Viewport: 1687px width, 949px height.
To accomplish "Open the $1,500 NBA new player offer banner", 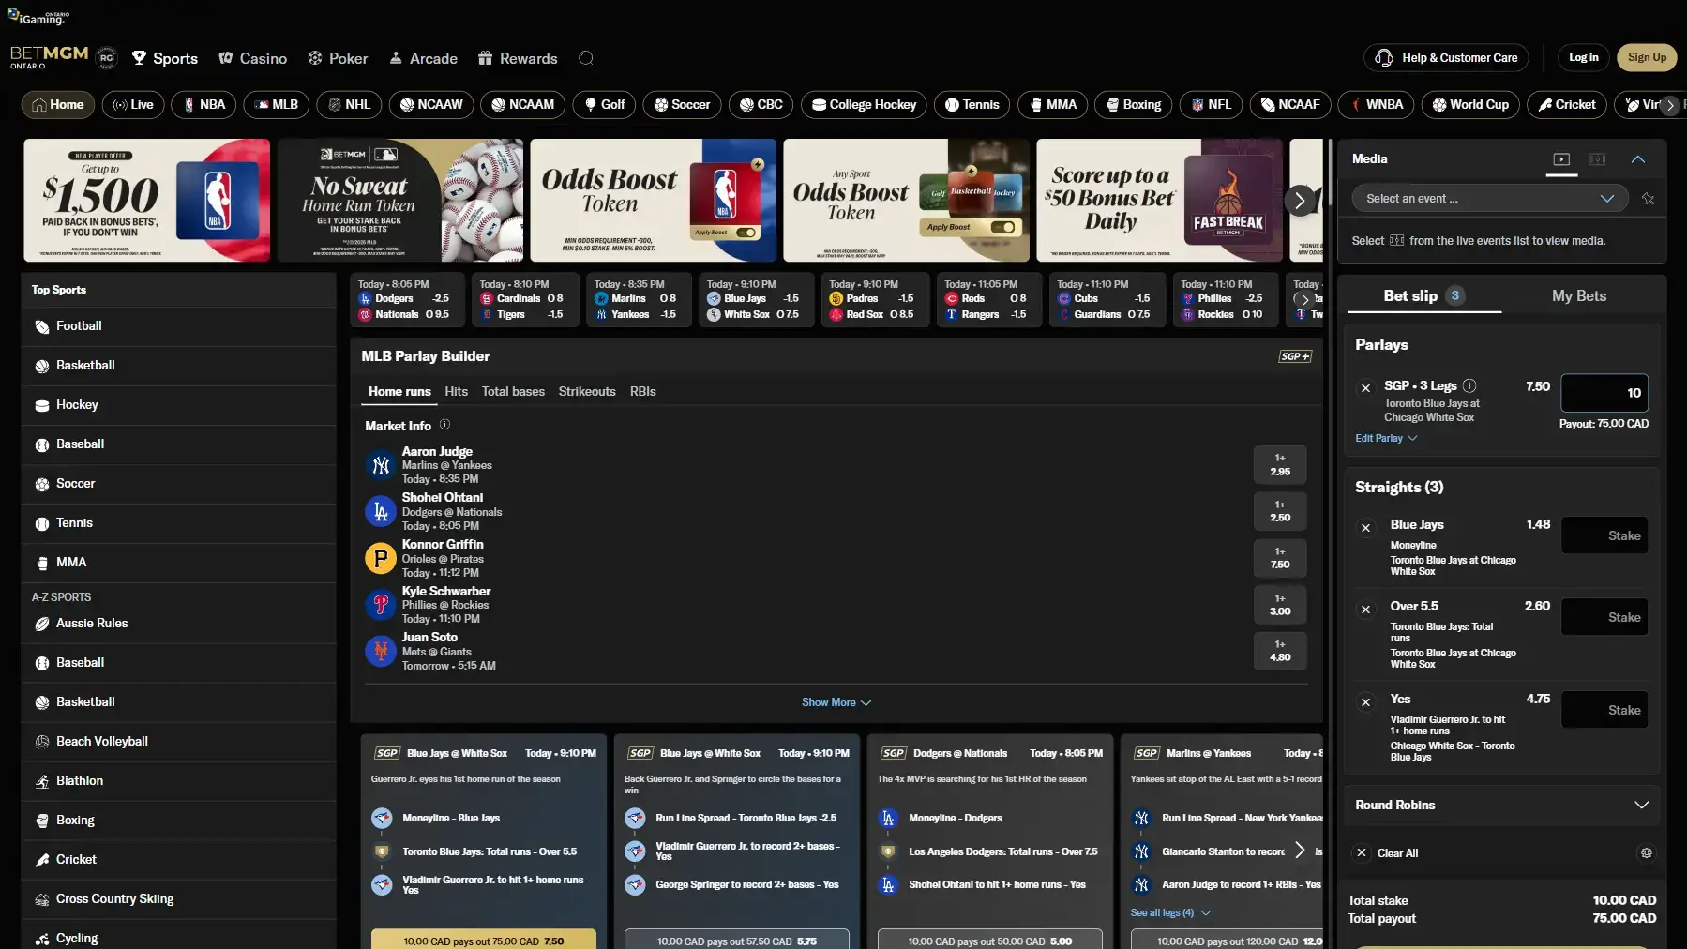I will tap(147, 200).
